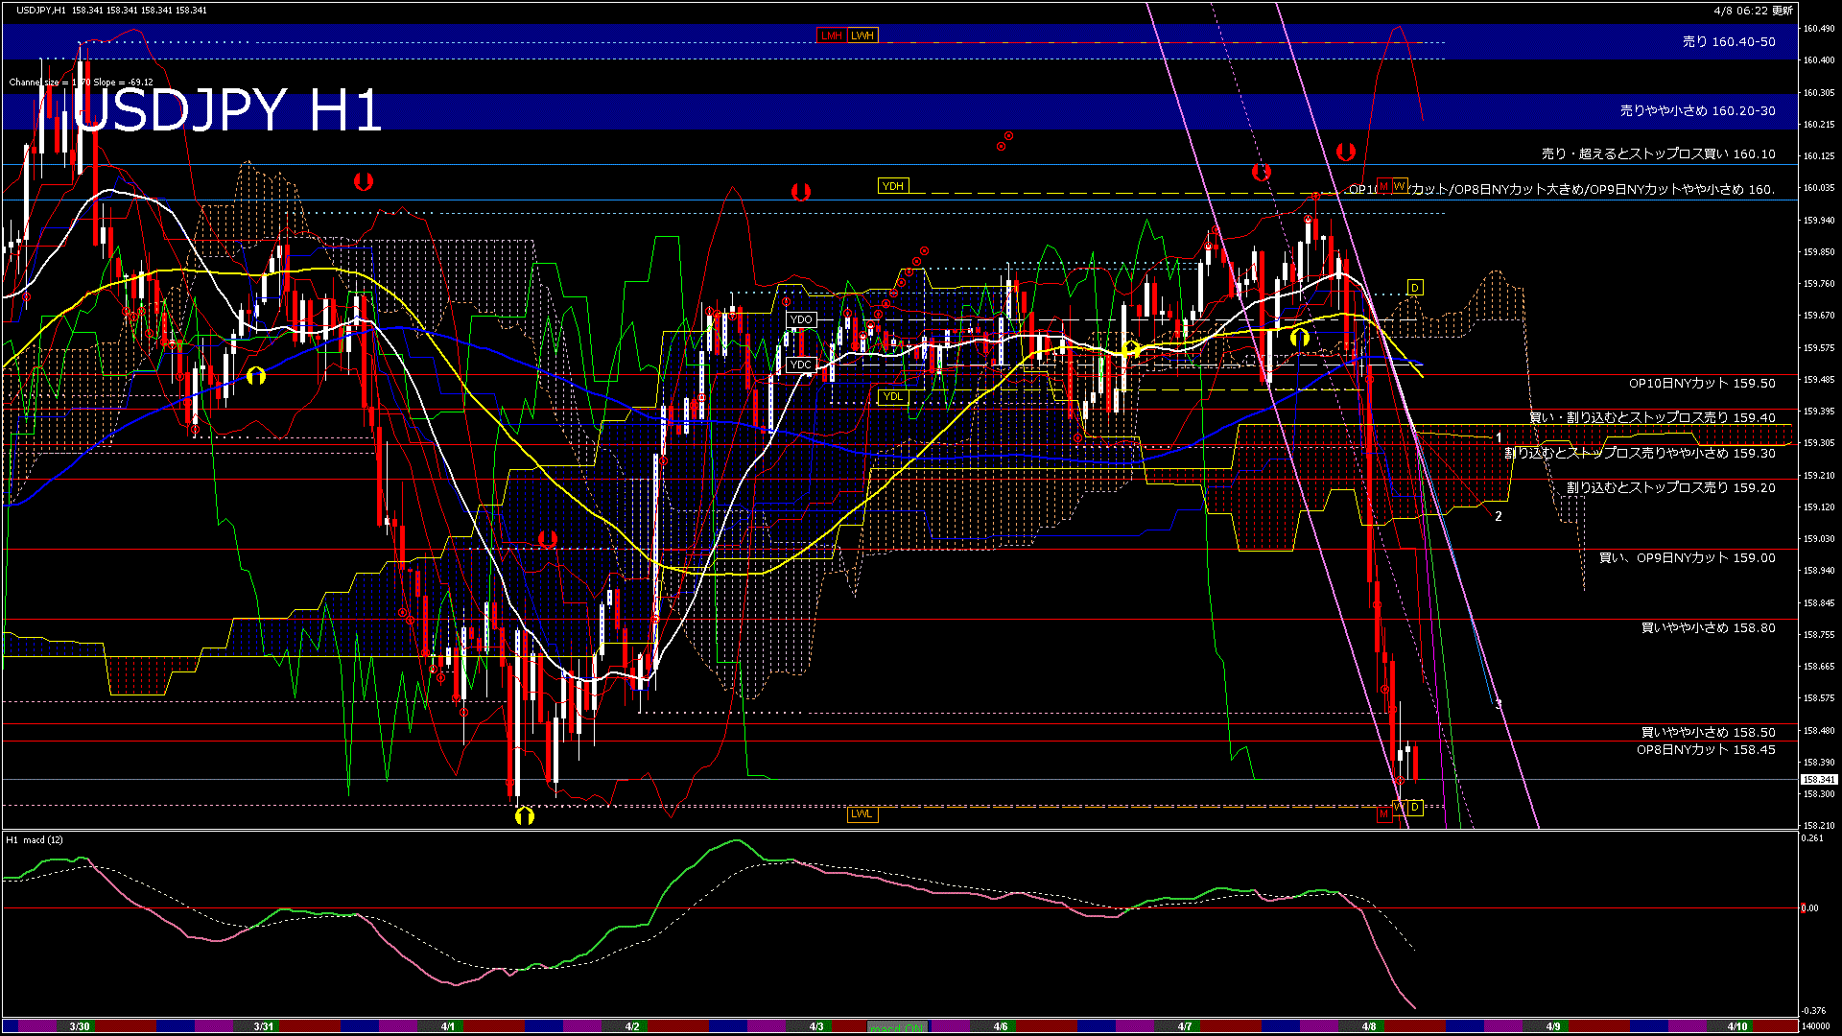Click yellow up arrow left of LWL label
The height and width of the screenshot is (1036, 1842).
tap(524, 816)
